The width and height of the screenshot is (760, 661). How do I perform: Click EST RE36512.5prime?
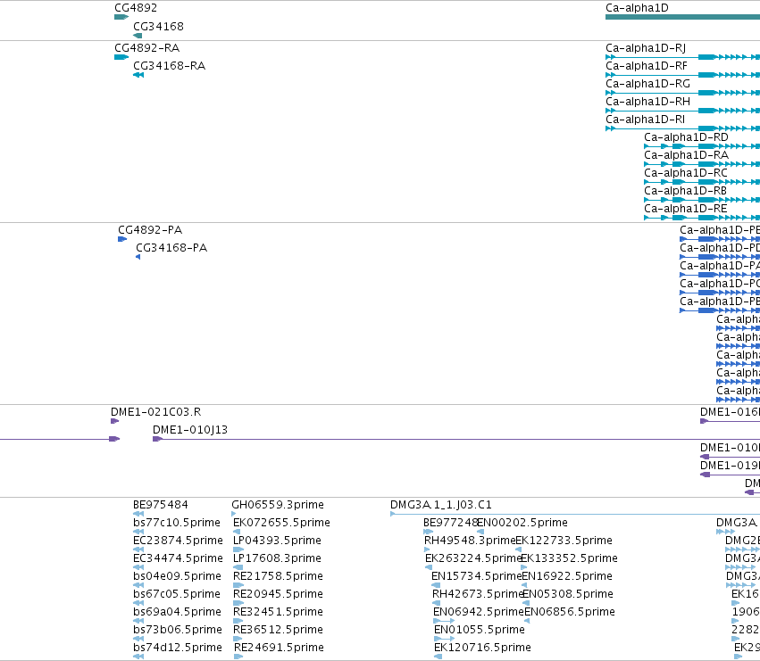pyautogui.click(x=278, y=631)
